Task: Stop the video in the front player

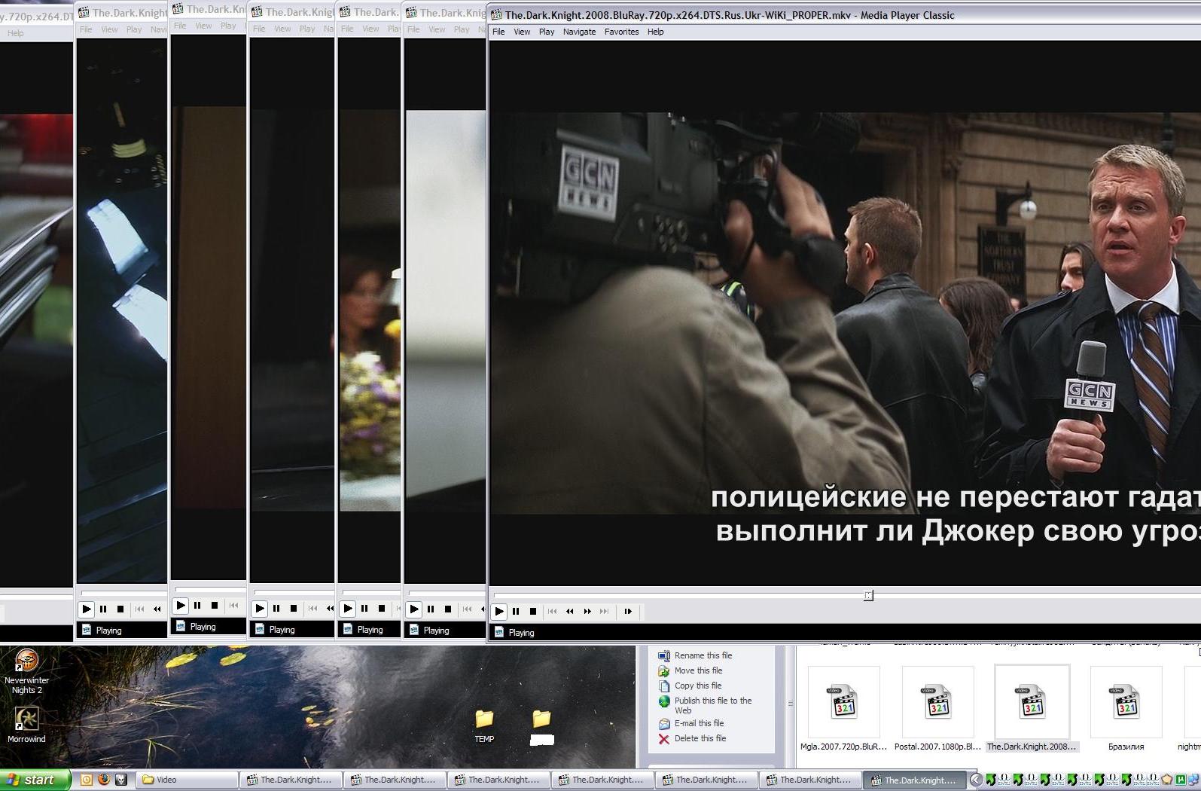Action: (x=533, y=612)
